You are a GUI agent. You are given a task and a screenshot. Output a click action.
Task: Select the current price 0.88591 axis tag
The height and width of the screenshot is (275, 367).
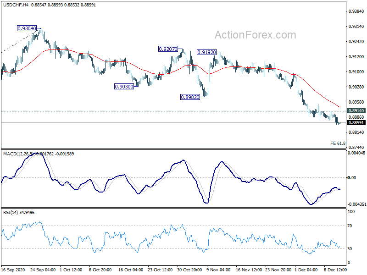click(356, 122)
